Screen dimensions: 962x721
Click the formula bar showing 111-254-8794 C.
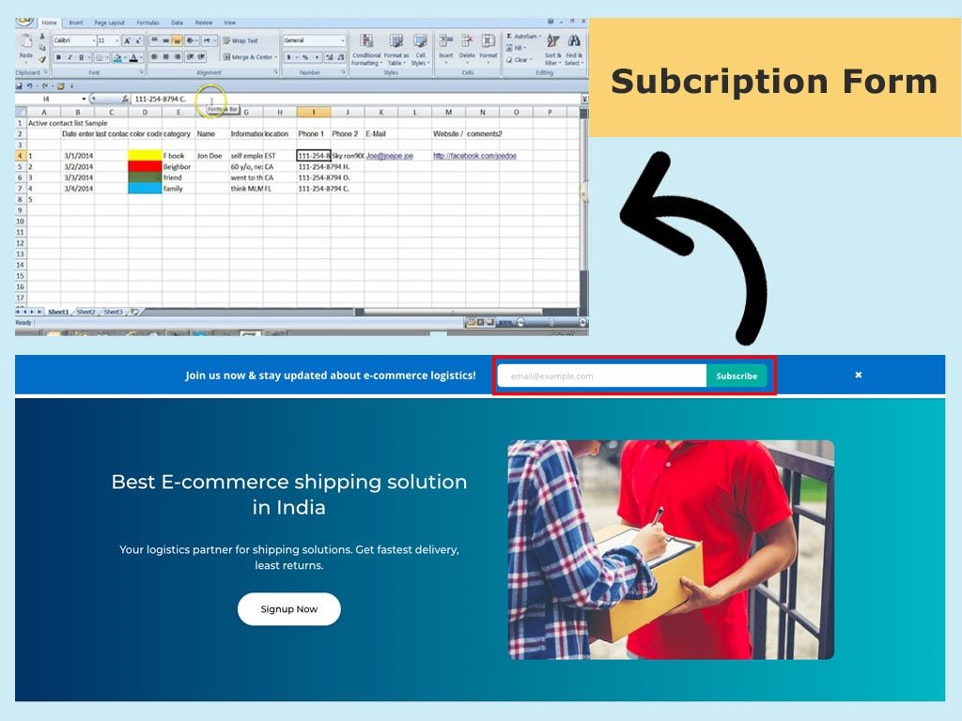click(x=356, y=99)
